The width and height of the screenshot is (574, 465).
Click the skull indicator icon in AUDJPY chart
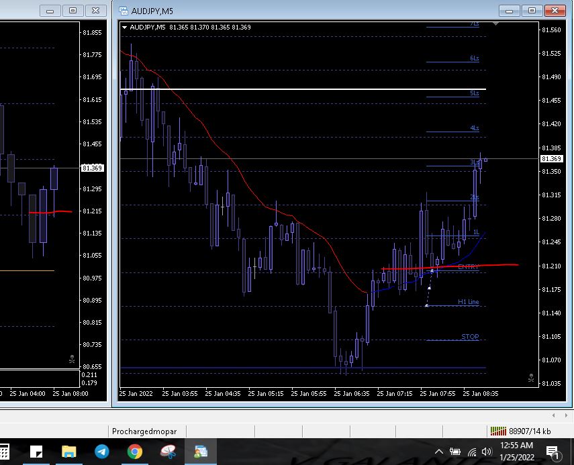531,378
